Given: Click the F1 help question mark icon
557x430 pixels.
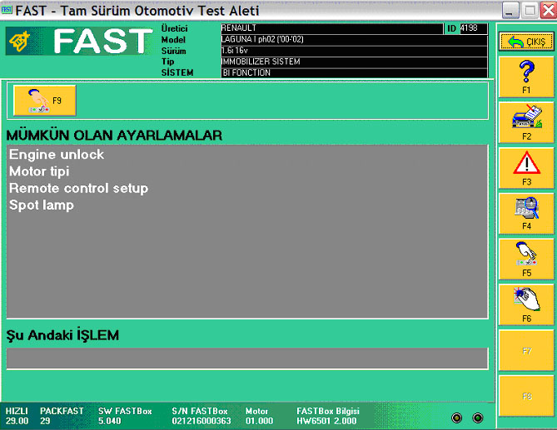Looking at the screenshot, I should pos(526,75).
